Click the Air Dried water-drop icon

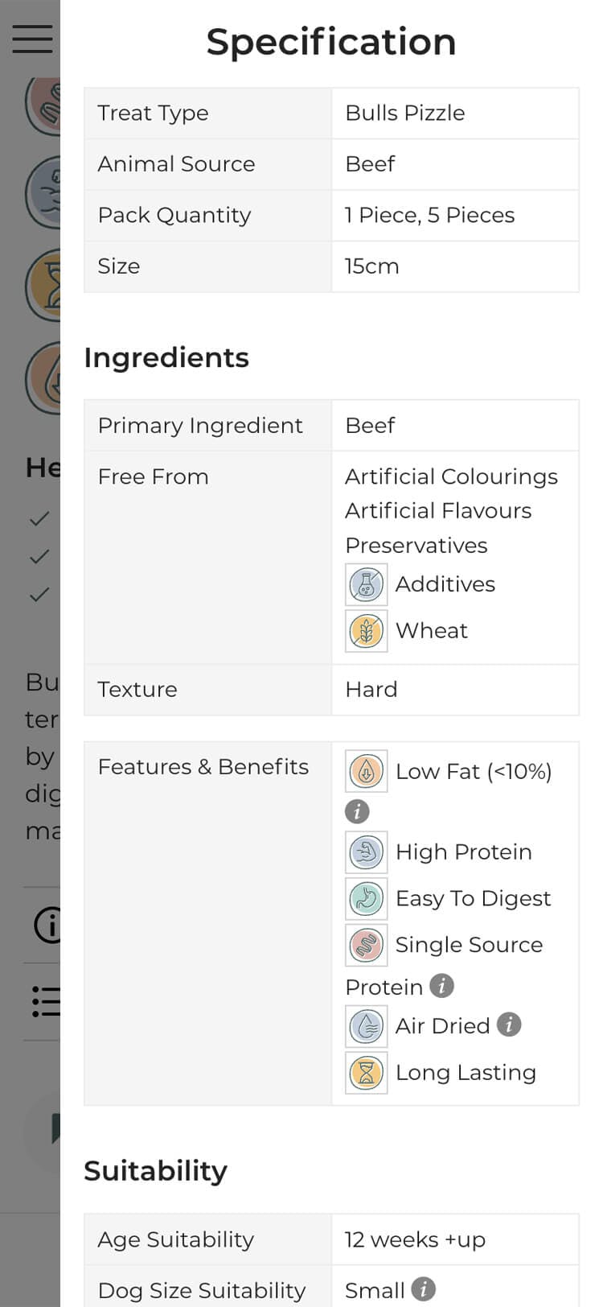click(366, 1026)
